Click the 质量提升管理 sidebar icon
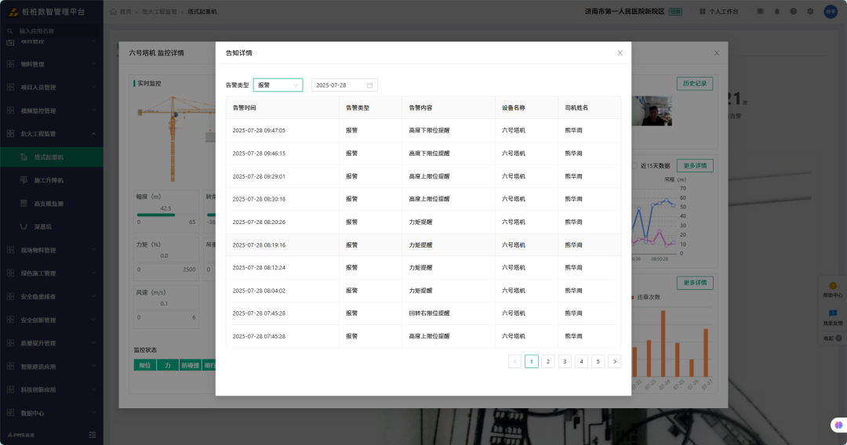Image resolution: width=847 pixels, height=445 pixels. [x=10, y=343]
